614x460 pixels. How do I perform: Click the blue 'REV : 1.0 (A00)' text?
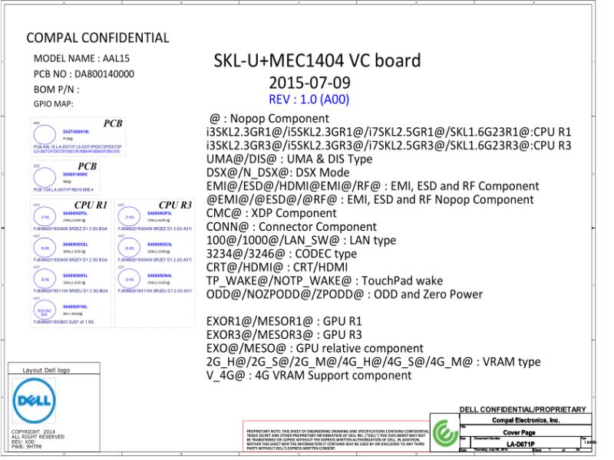pyautogui.click(x=309, y=100)
